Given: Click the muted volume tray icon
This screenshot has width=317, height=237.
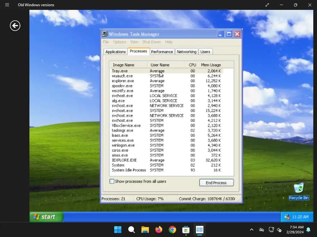Looking at the screenshot, I should (279, 230).
